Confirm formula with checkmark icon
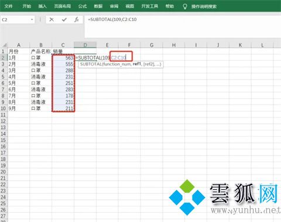Viewport: 281px width, 222px height. pyautogui.click(x=64, y=19)
